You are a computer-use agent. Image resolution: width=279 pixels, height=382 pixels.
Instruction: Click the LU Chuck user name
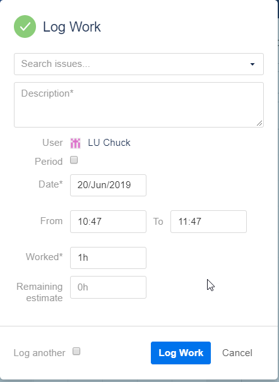pos(109,143)
